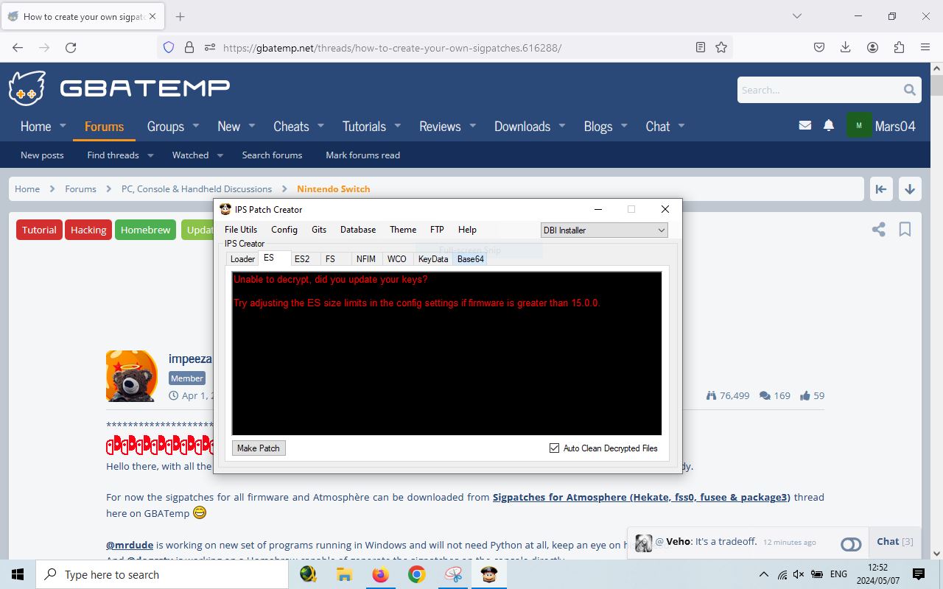943x589 pixels.
Task: Click the muted volume icon in system tray
Action: click(x=799, y=574)
